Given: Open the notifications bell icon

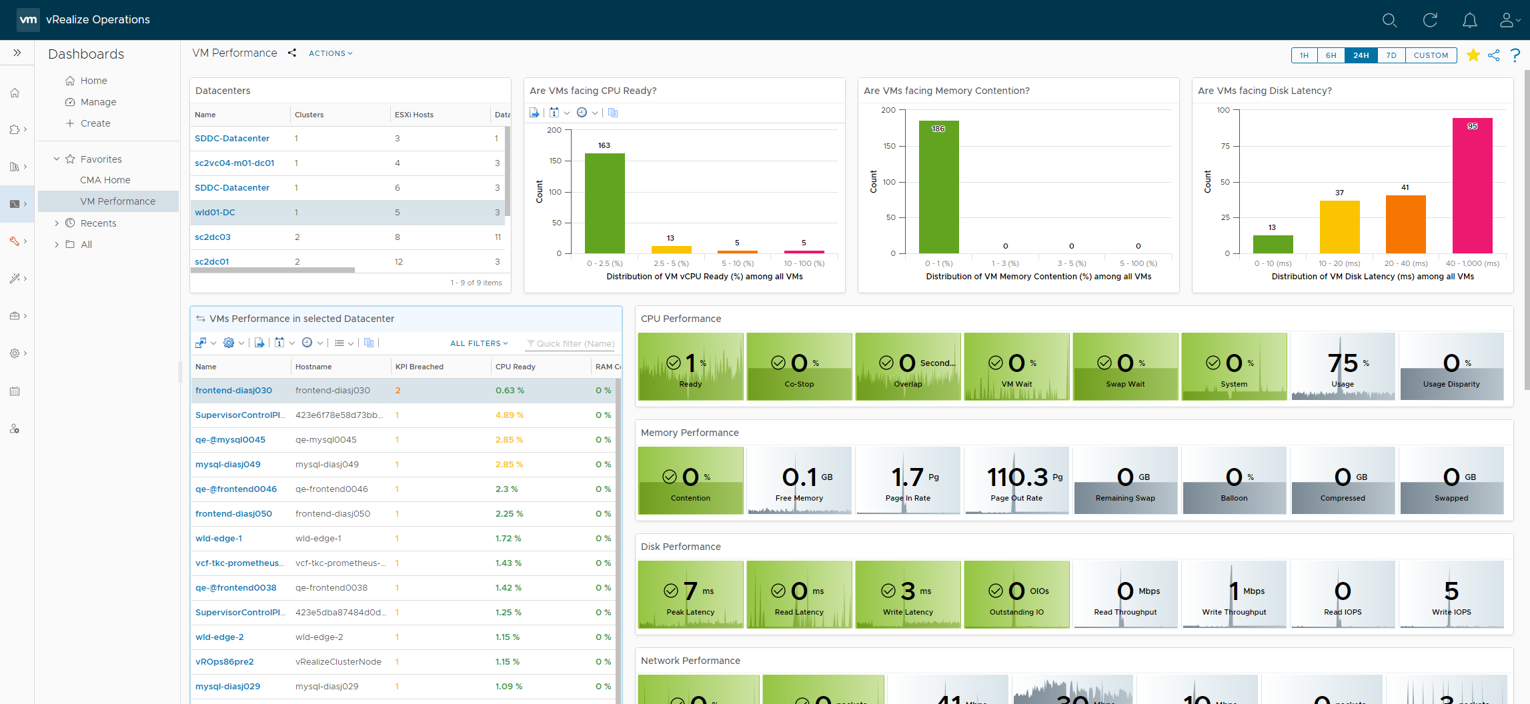Looking at the screenshot, I should (1469, 20).
